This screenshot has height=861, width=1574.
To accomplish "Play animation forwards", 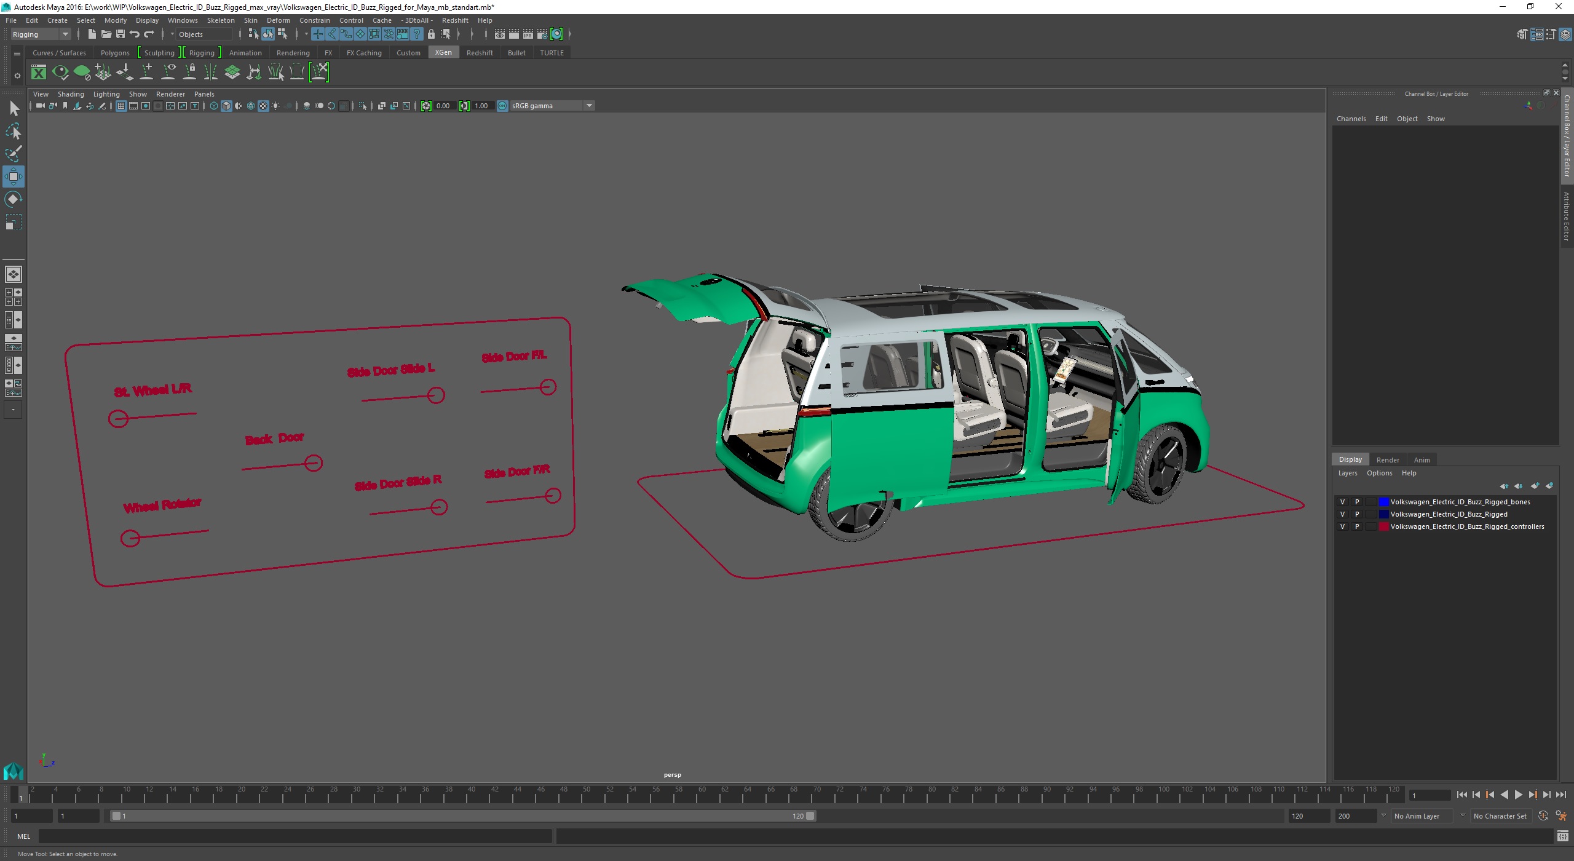I will click(1518, 795).
